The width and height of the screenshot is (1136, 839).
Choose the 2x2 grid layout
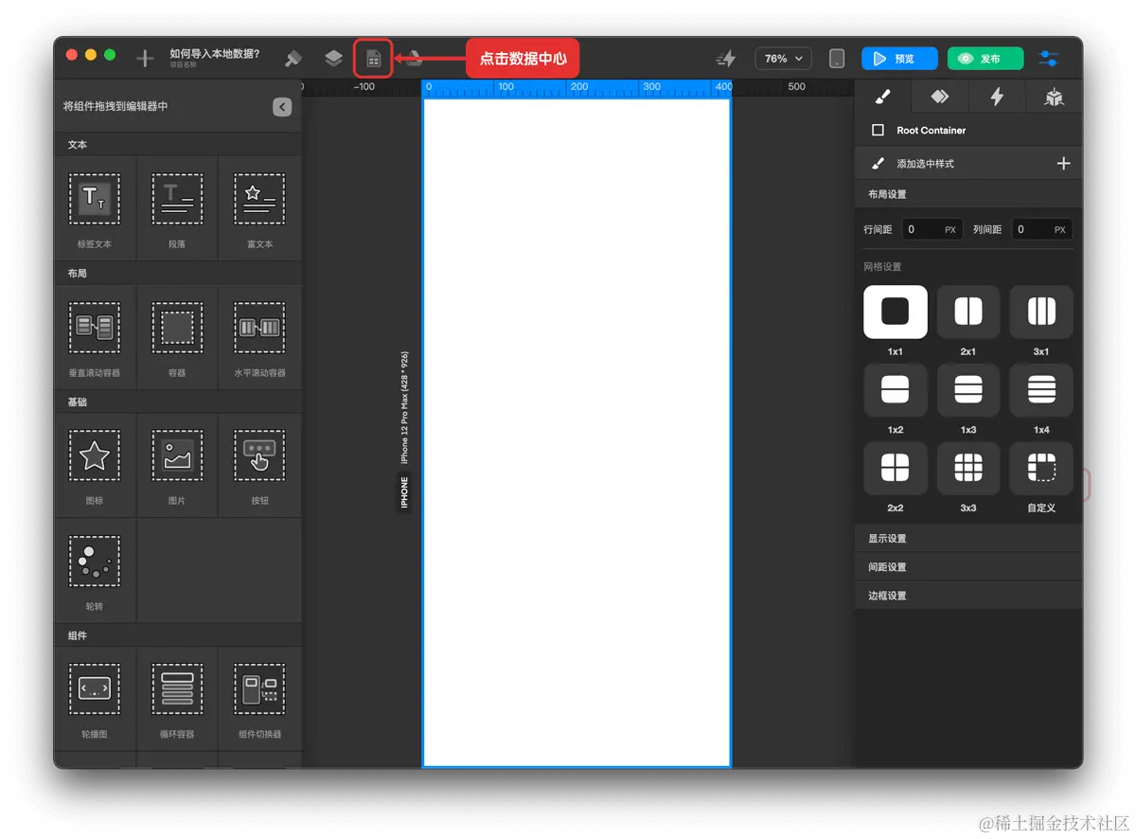pyautogui.click(x=896, y=468)
